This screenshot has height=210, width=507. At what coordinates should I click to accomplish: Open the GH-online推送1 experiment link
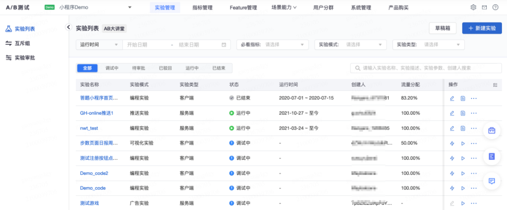point(97,113)
